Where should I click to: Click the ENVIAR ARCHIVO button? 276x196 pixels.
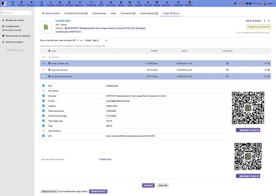tap(98, 192)
